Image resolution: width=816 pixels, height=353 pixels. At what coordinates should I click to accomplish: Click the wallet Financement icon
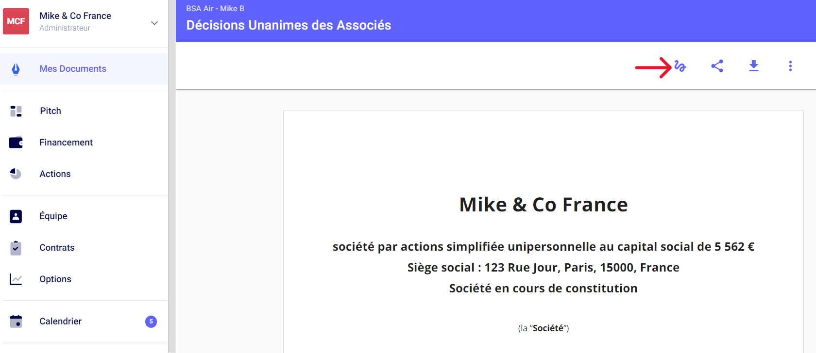point(16,143)
